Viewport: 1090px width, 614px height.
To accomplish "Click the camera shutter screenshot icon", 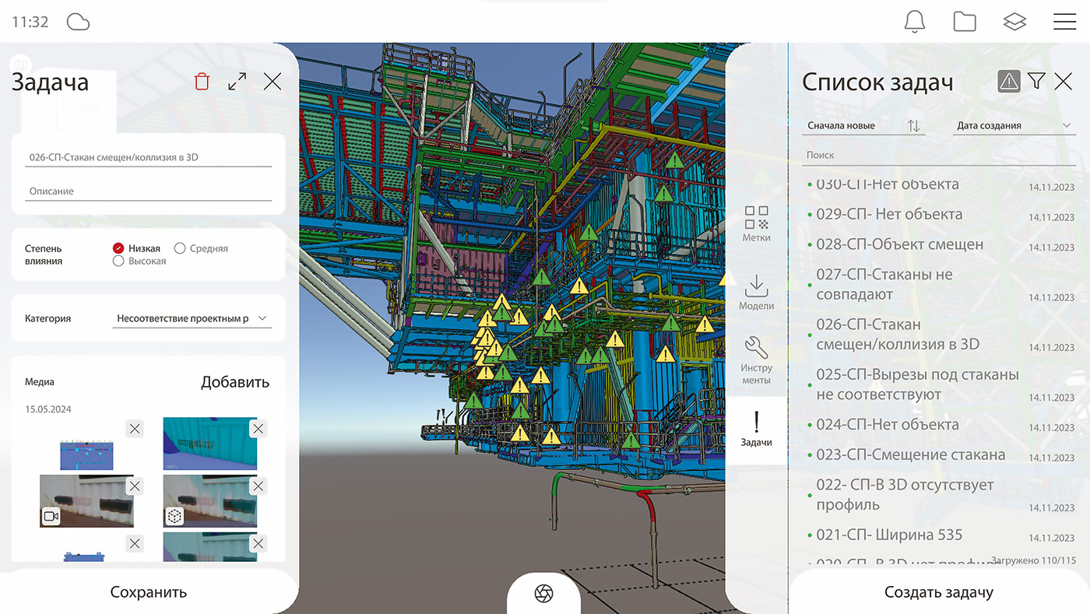I will (543, 594).
